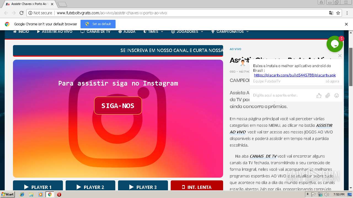Follow CANAIS DE TV text link
The height and width of the screenshot is (198, 353).
coord(263,156)
